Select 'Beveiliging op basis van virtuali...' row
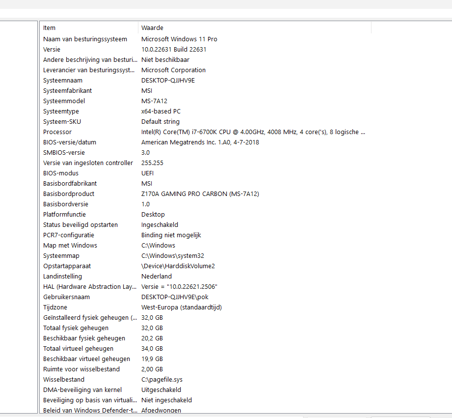The height and width of the screenshot is (418, 452). click(90, 400)
